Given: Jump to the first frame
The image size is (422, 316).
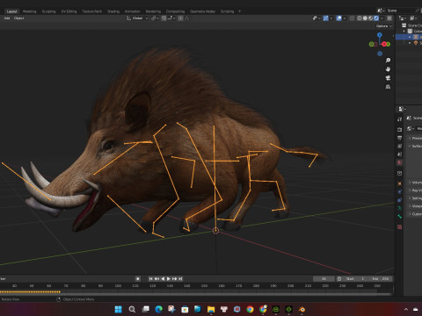Looking at the screenshot, I should pyautogui.click(x=150, y=278).
